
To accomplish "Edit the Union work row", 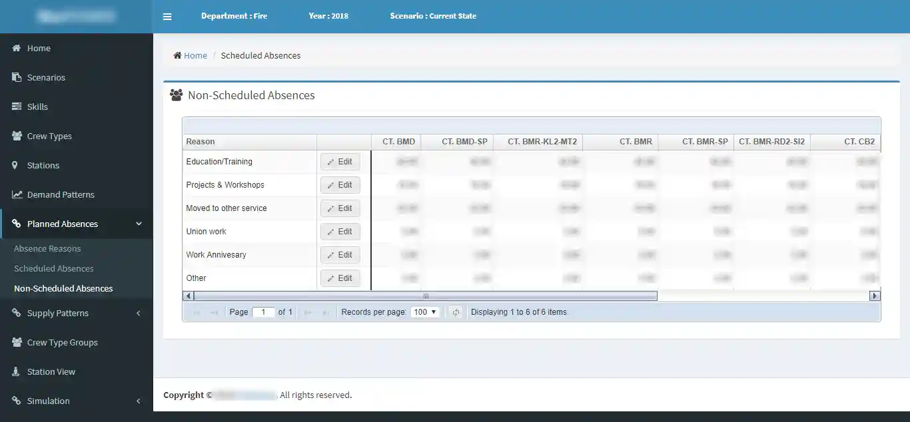I will coord(340,232).
